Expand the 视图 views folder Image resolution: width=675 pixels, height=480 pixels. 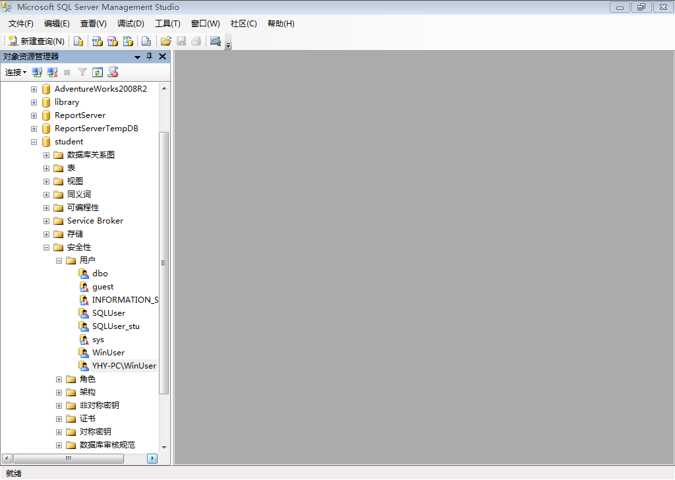point(47,182)
